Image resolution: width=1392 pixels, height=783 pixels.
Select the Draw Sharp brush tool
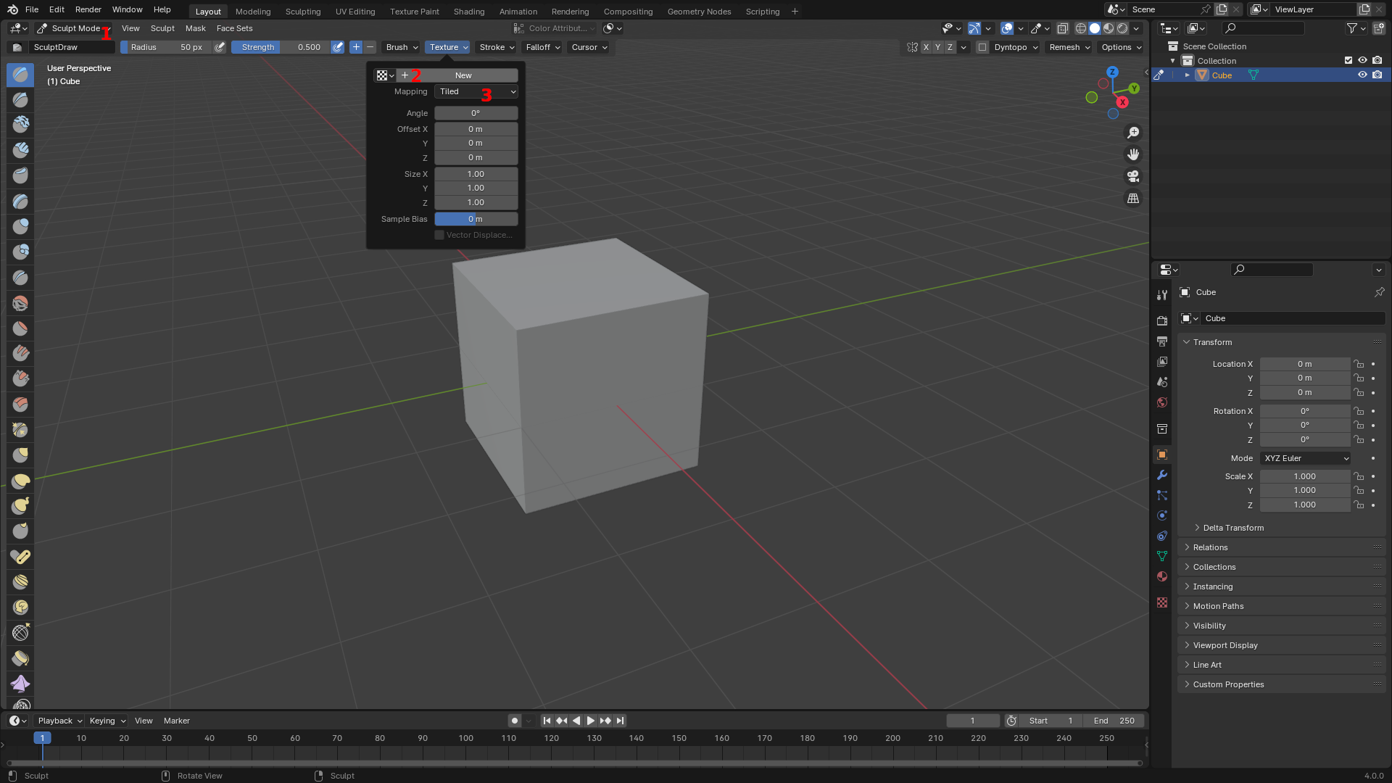pos(20,99)
